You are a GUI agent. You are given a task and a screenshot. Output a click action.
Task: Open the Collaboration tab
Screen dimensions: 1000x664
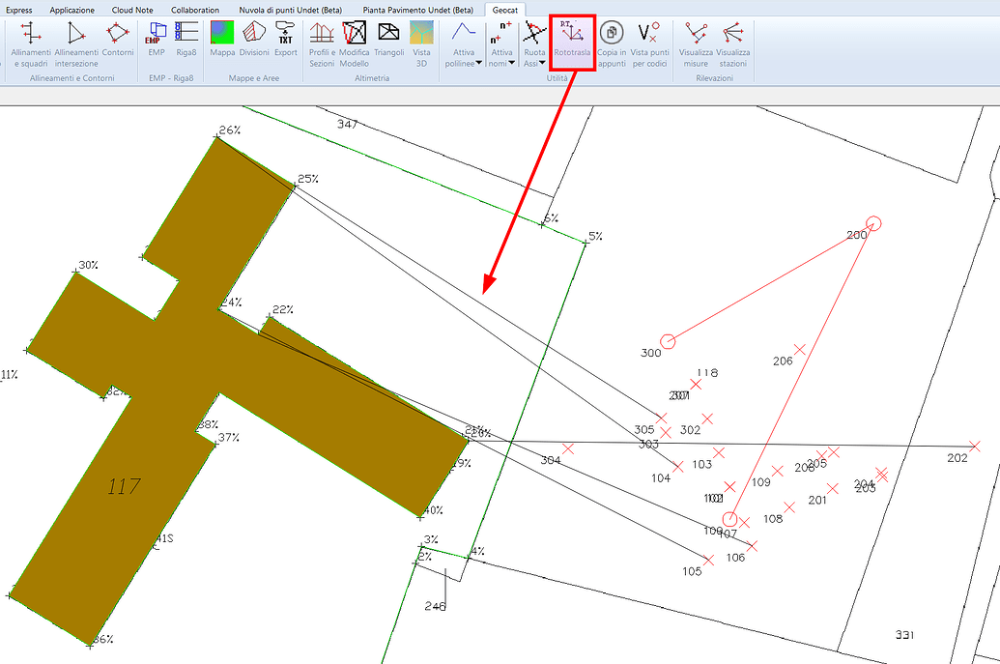click(x=195, y=11)
